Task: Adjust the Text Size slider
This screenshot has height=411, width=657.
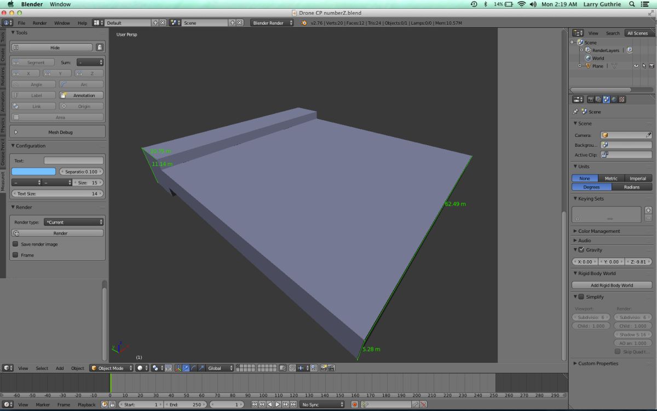Action: coord(57,193)
